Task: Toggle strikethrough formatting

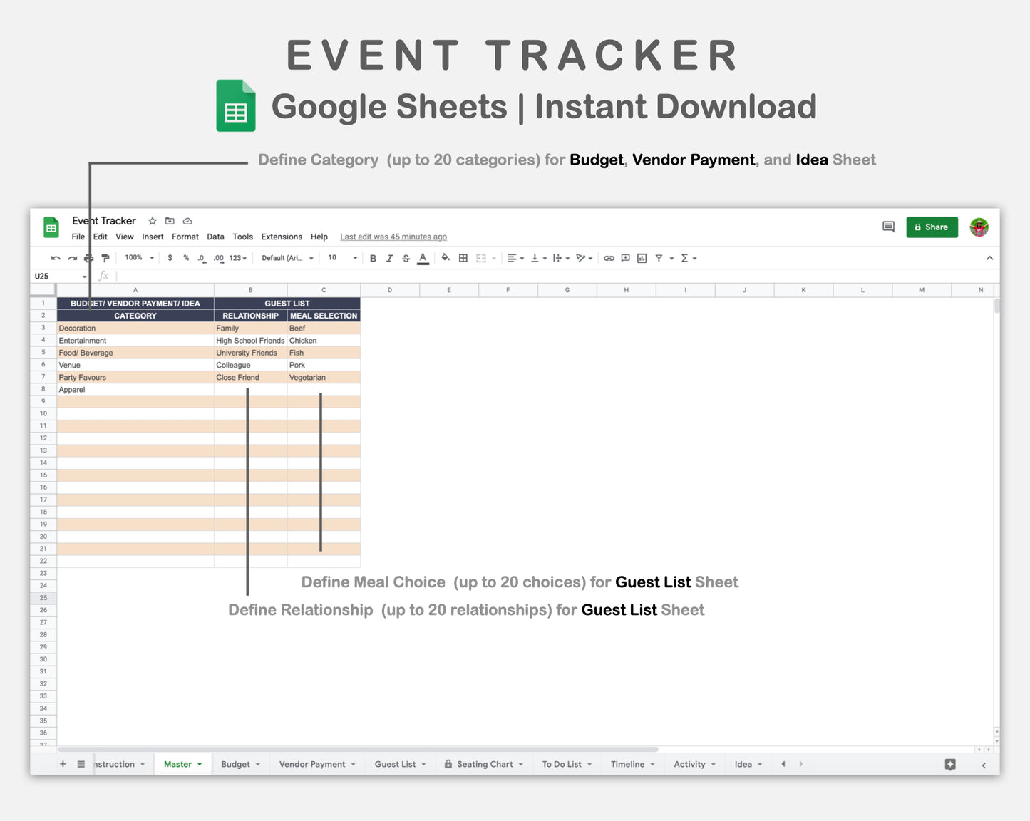Action: pyautogui.click(x=406, y=257)
